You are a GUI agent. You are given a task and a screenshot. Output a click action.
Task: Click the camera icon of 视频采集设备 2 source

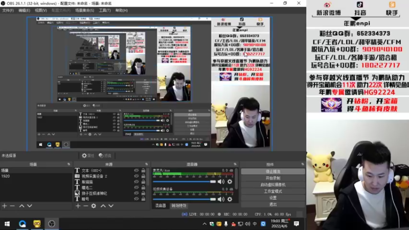(77, 176)
